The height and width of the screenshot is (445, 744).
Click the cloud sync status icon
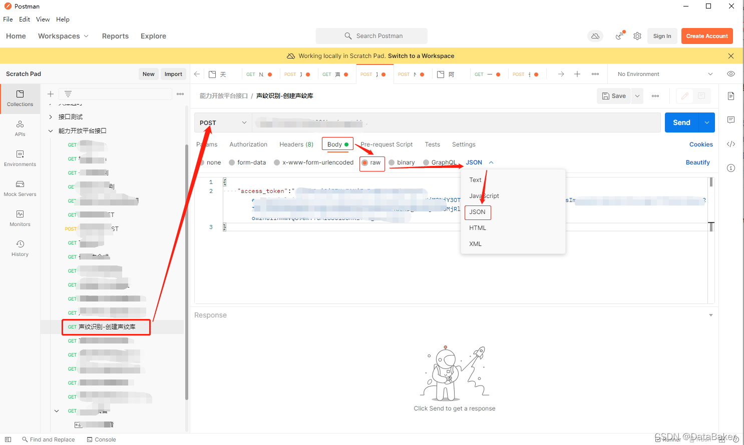click(x=595, y=36)
